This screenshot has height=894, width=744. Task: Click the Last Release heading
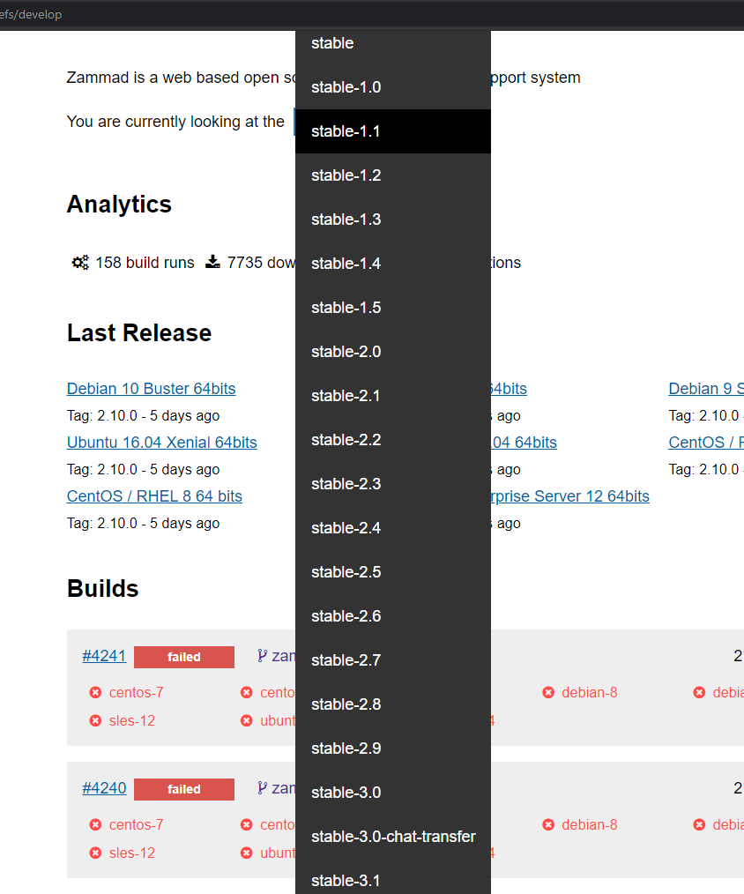pos(139,333)
